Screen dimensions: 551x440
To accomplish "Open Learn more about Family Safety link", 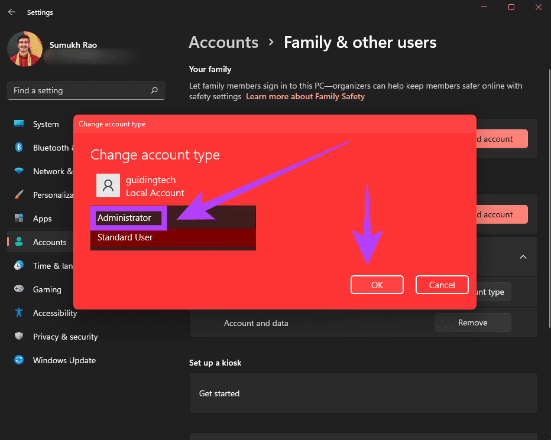I will click(305, 96).
